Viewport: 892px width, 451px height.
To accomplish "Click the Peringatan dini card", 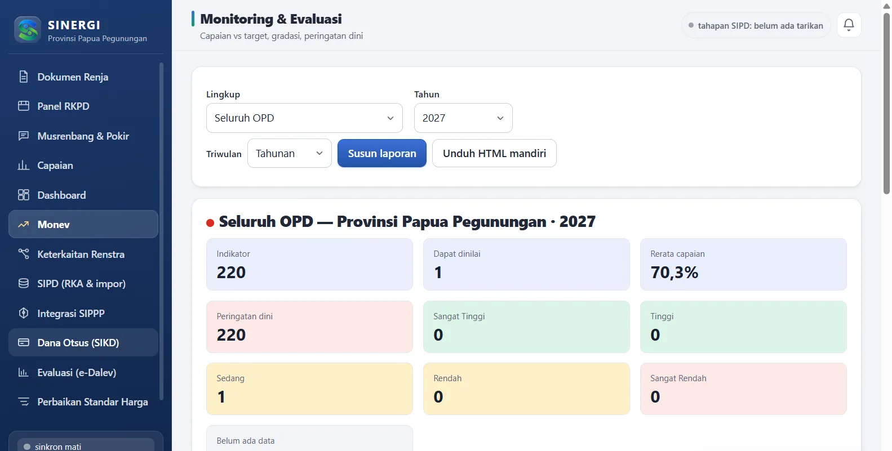I will tap(309, 327).
